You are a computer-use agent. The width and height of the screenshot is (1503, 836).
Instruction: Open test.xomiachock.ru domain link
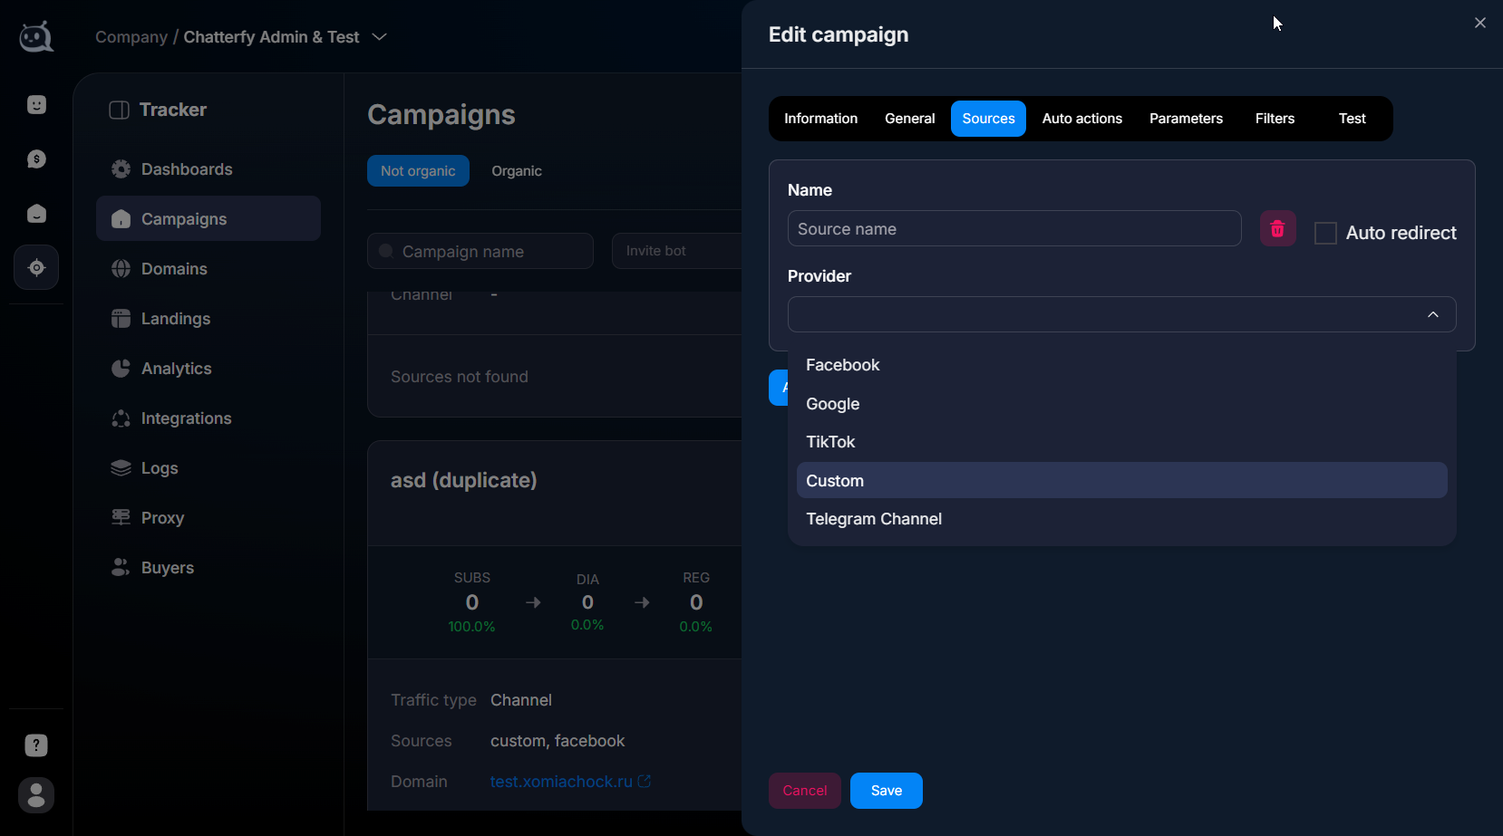561,782
